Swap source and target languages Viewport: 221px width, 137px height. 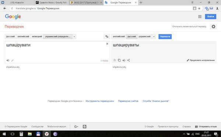107,37
